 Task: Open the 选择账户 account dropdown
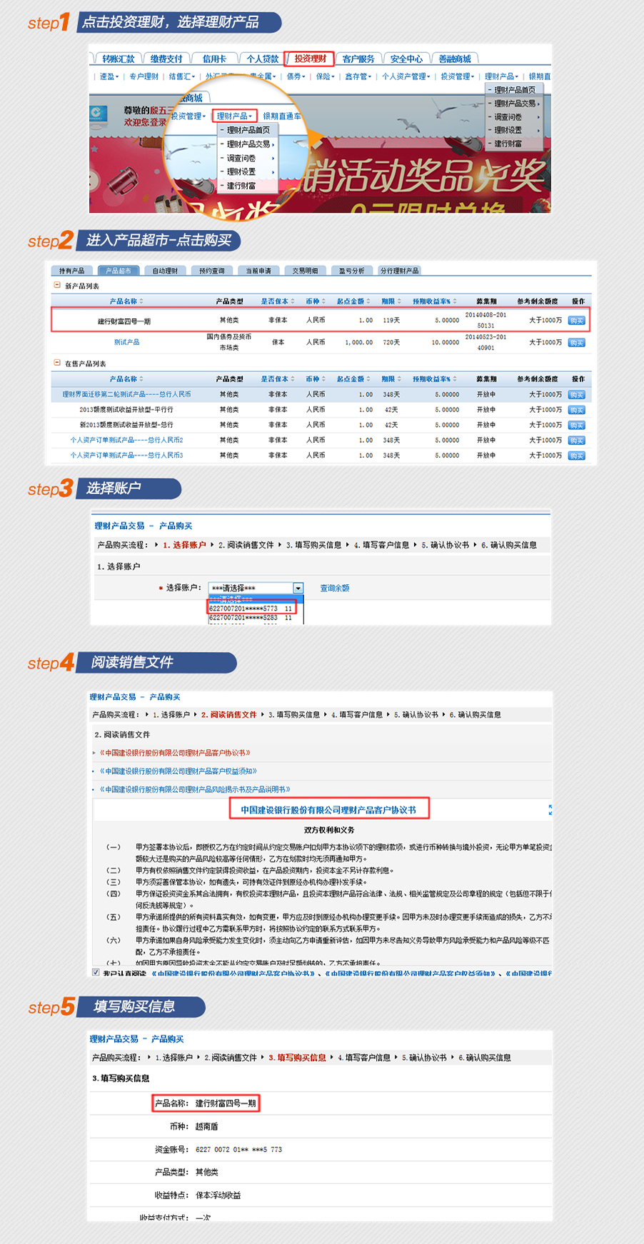point(298,588)
